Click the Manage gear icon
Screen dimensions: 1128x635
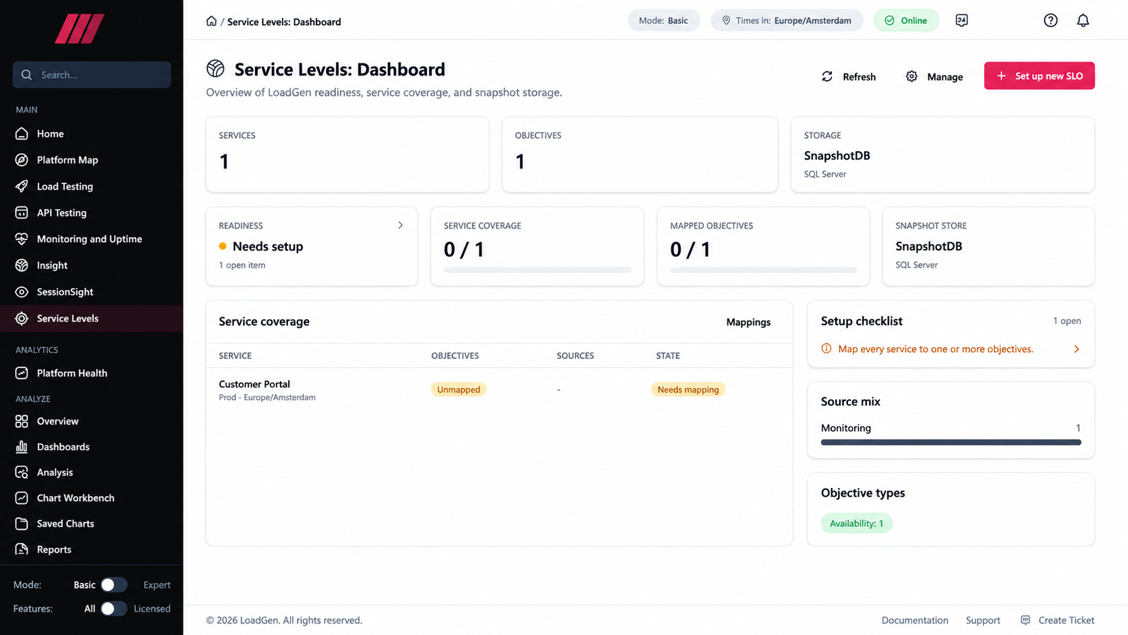(911, 76)
